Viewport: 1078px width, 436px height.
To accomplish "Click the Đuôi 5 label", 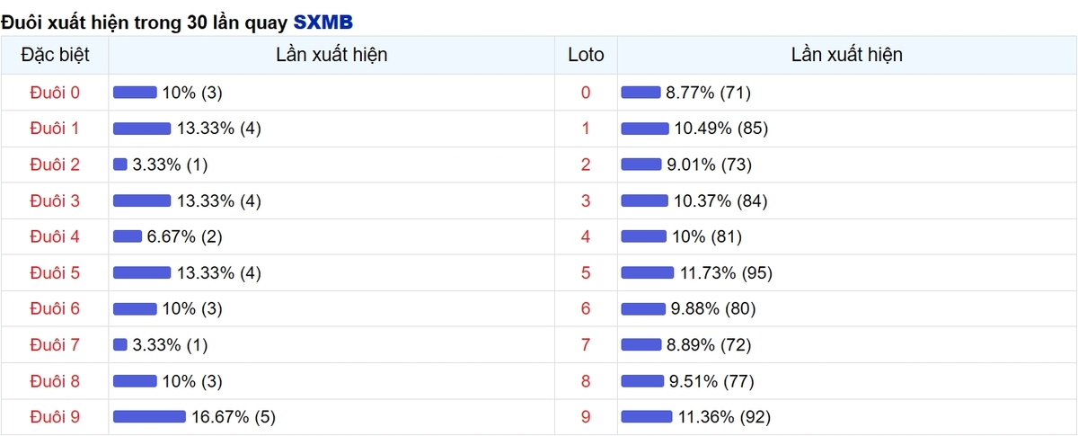I will (x=55, y=272).
